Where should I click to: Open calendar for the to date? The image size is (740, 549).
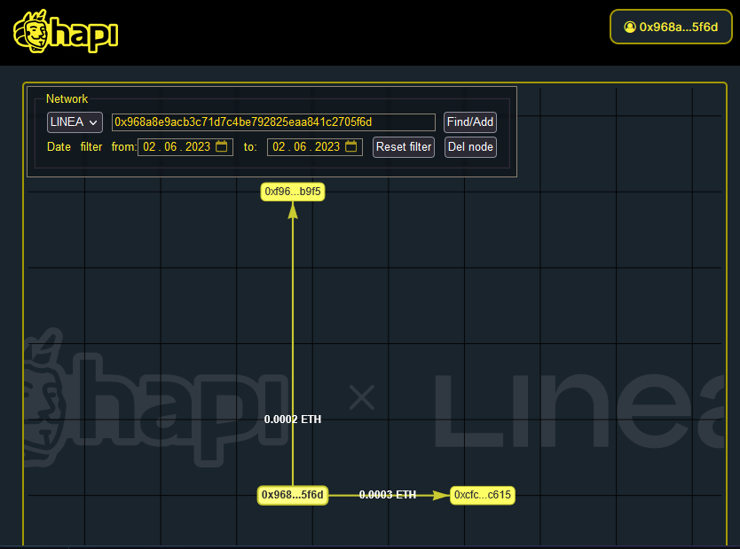tap(350, 146)
